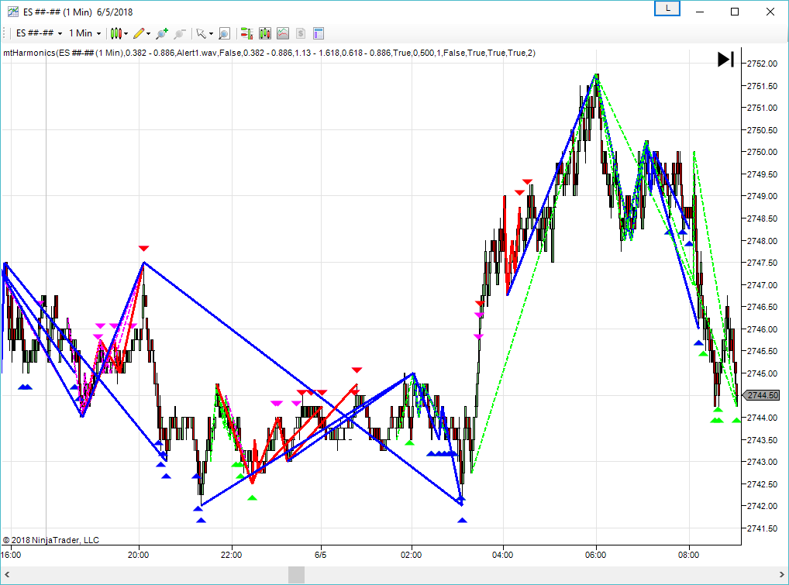This screenshot has height=585, width=789.
Task: Click the chart window icon in title bar
Action: (12, 12)
